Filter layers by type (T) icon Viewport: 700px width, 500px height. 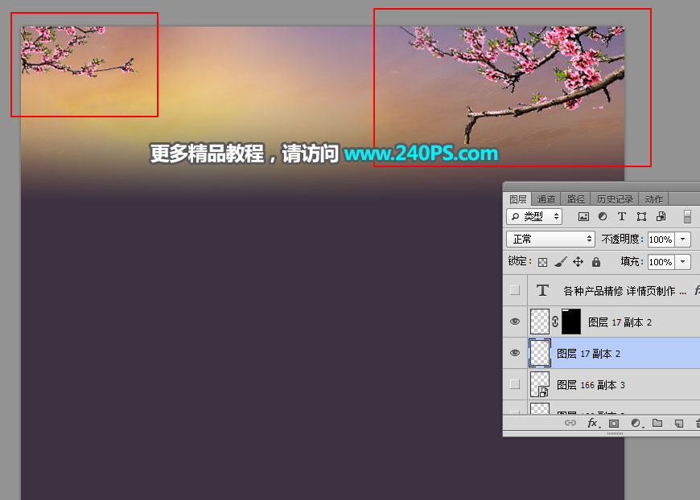tap(622, 216)
